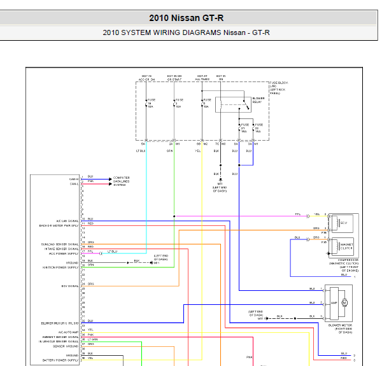The width and height of the screenshot is (382, 366).
Task: Click the 'FUSE BLOCK' left kick panel label
Action: pos(279,88)
